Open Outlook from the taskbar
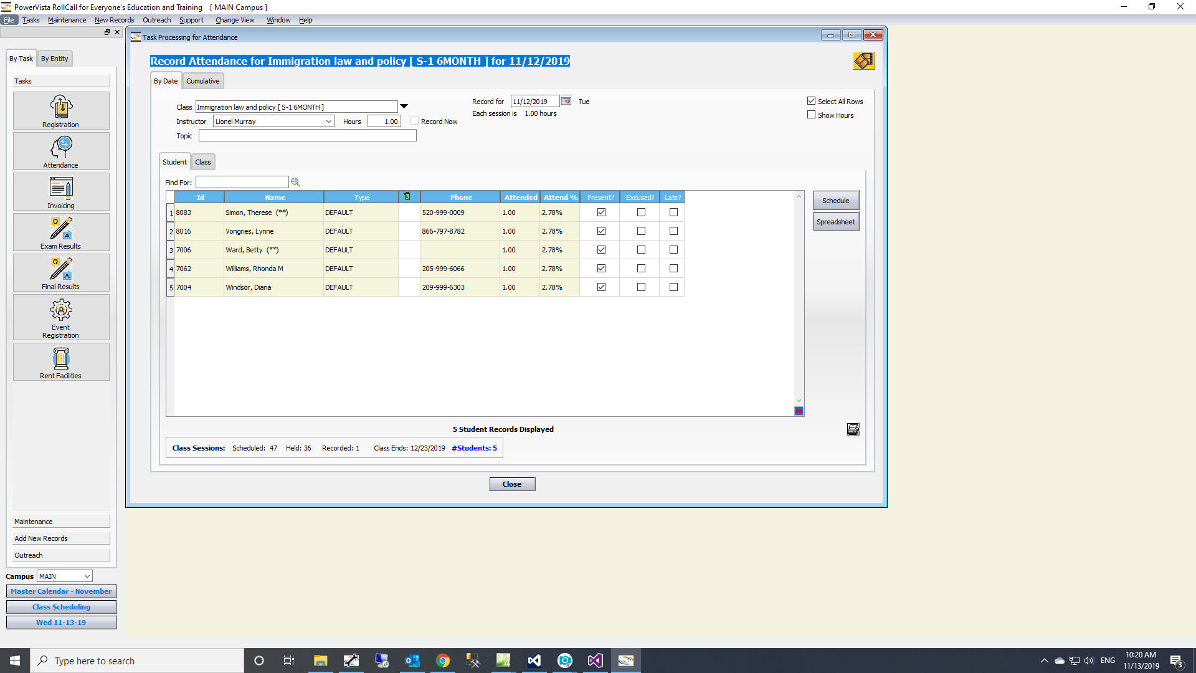Image resolution: width=1196 pixels, height=673 pixels. point(412,661)
